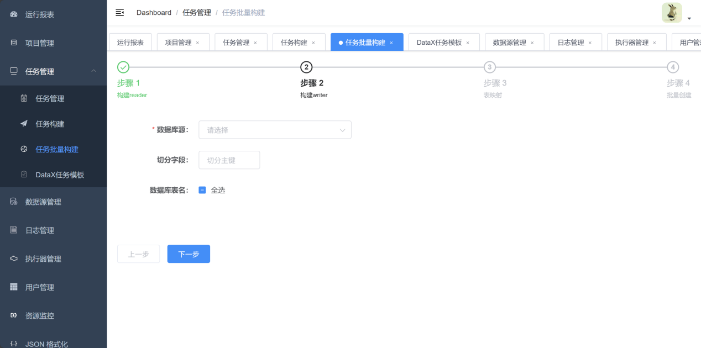Switch to the 数据源管理 tab
The image size is (701, 348).
[x=509, y=43]
